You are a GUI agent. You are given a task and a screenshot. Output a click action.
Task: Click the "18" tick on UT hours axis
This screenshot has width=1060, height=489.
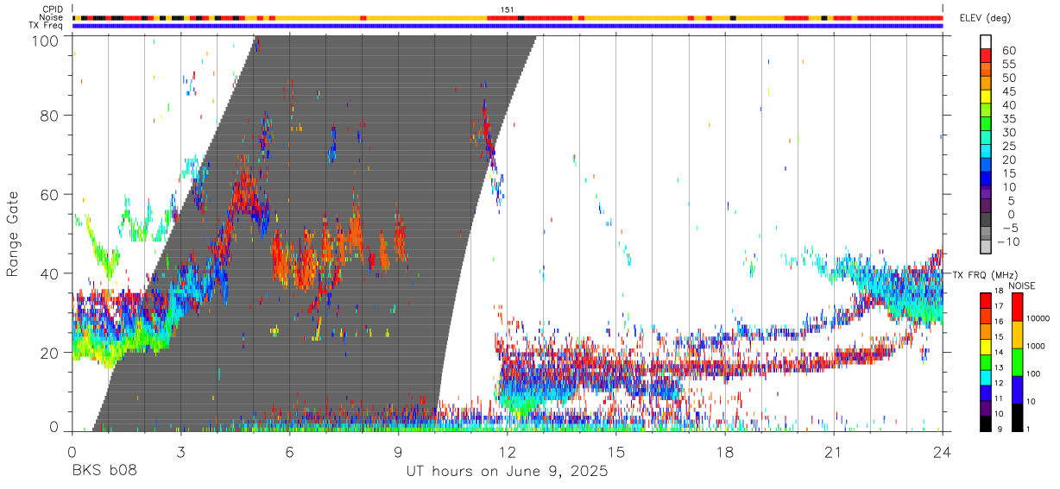click(725, 451)
